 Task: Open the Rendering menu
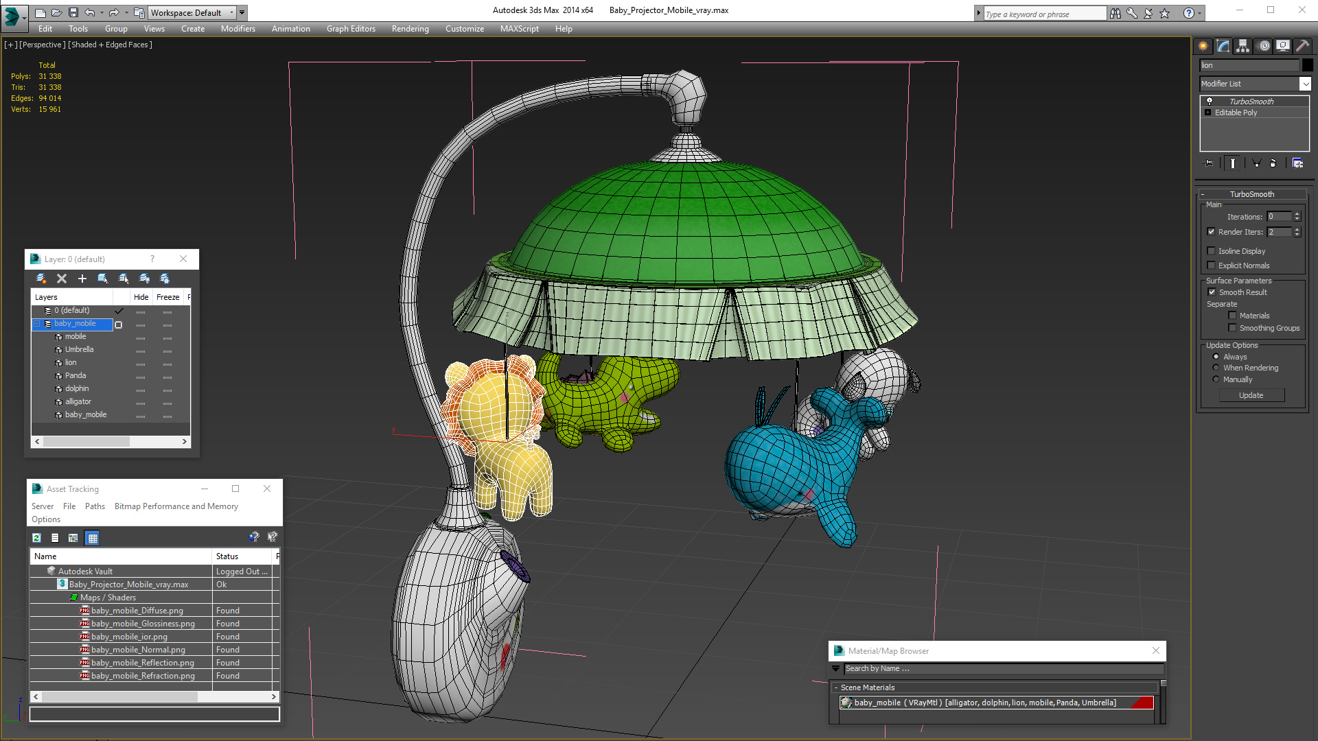point(410,29)
